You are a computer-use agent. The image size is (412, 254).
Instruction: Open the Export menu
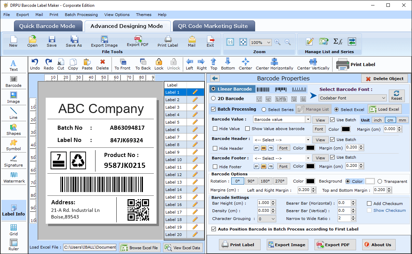[23, 15]
